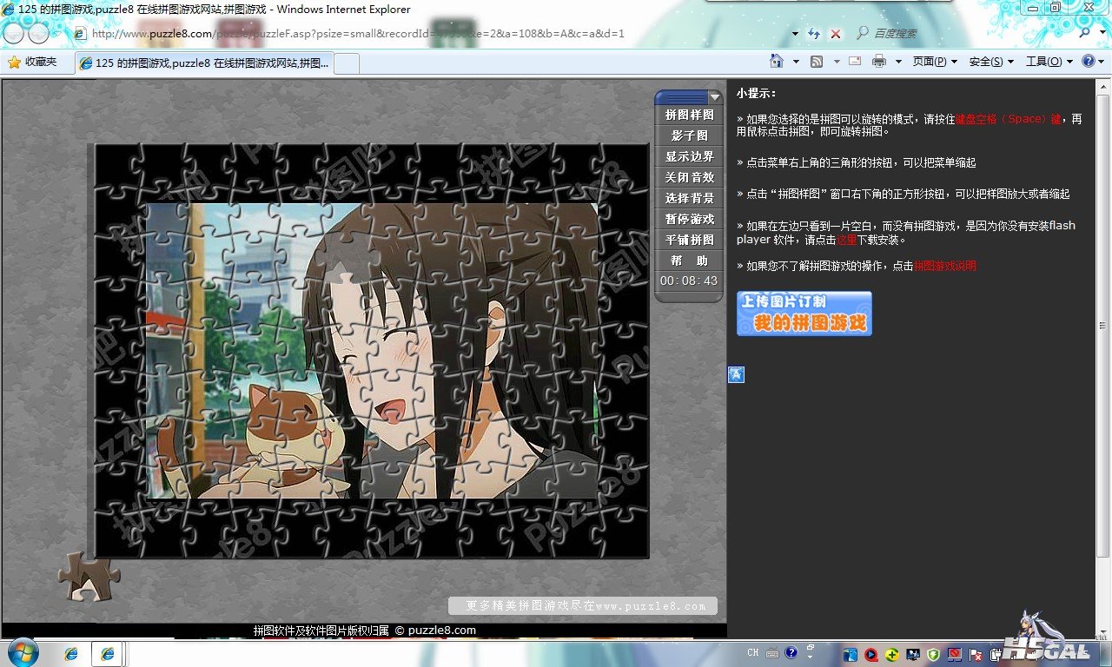Open the 页面(P) menu
The width and height of the screenshot is (1112, 667).
click(935, 62)
